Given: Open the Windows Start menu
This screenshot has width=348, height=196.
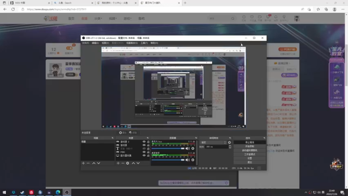Looking at the screenshot, I should click(x=4, y=192).
